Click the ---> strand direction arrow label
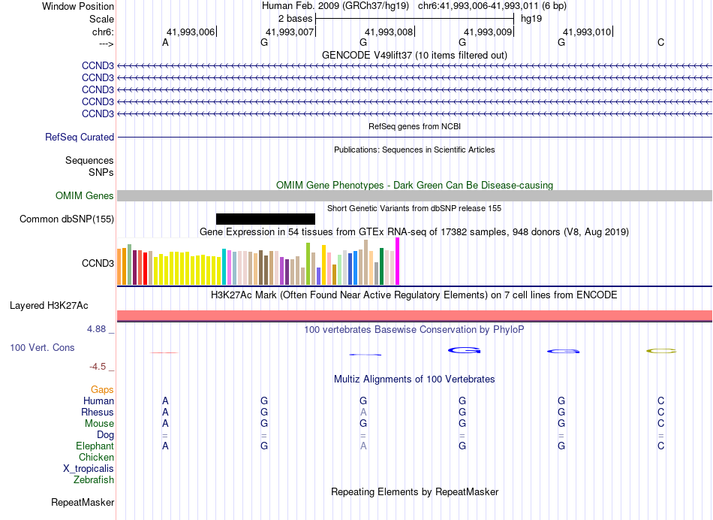 [107, 44]
